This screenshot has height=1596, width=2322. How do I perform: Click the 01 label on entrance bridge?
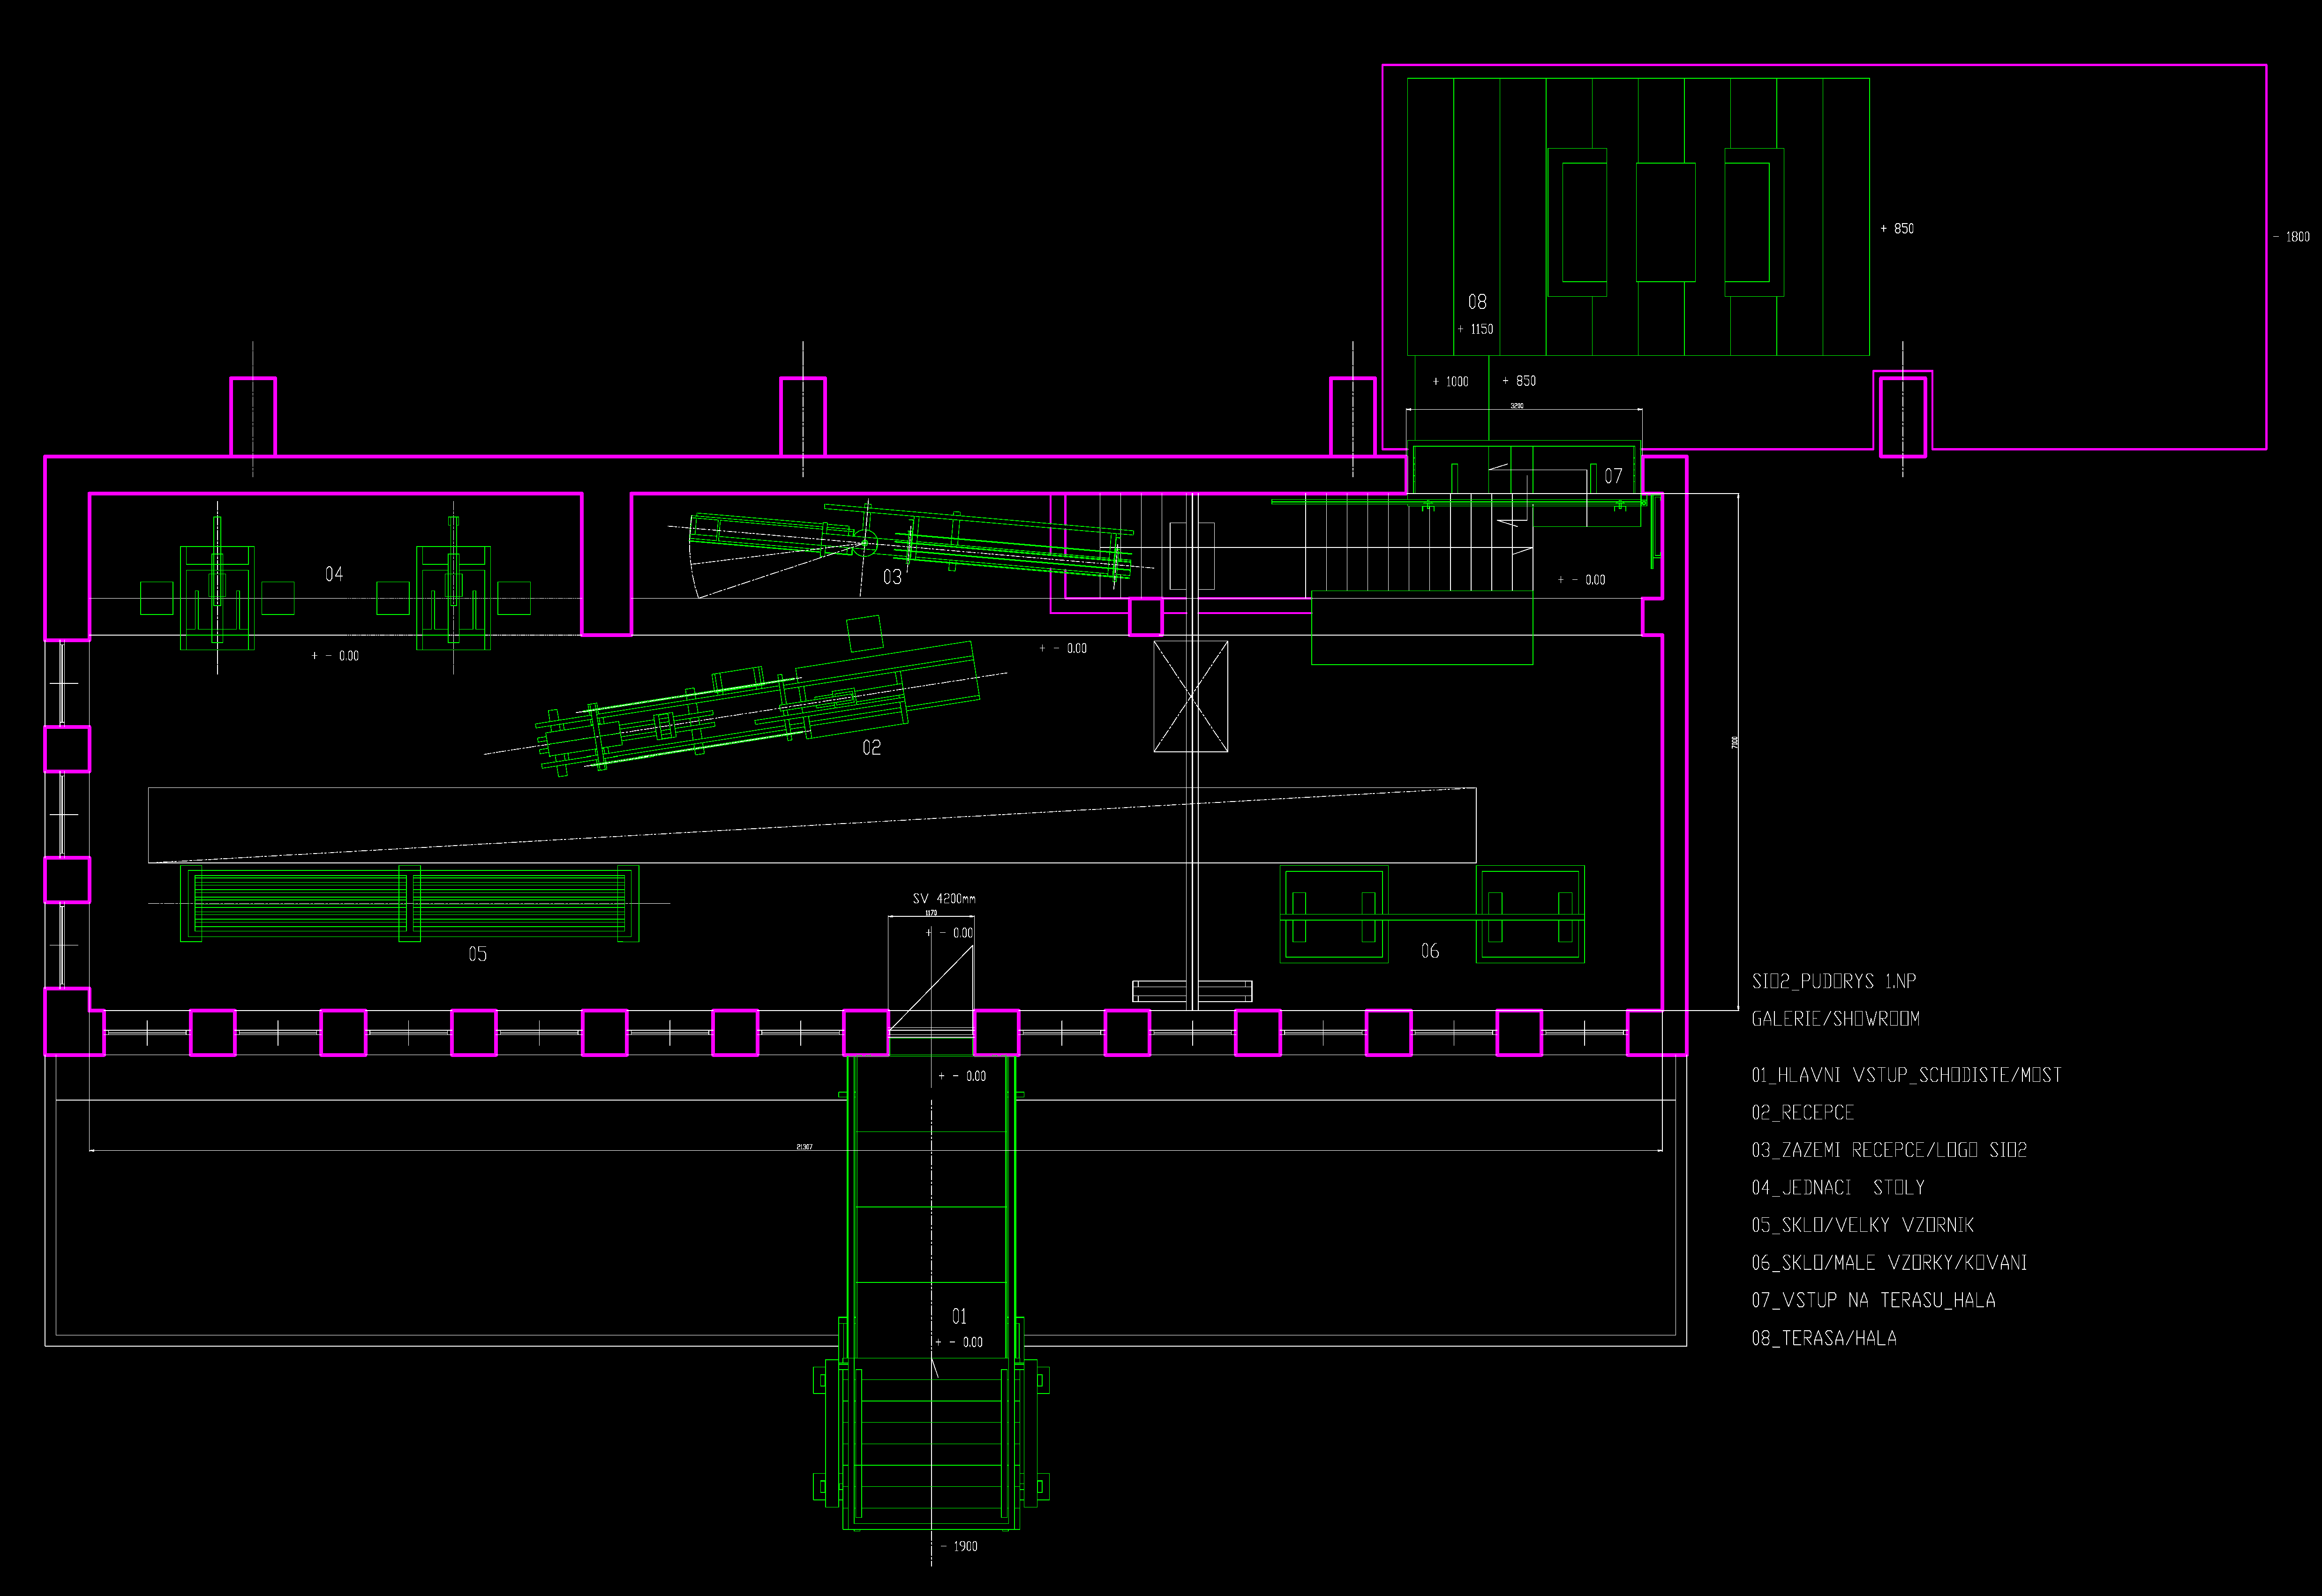[x=959, y=1316]
